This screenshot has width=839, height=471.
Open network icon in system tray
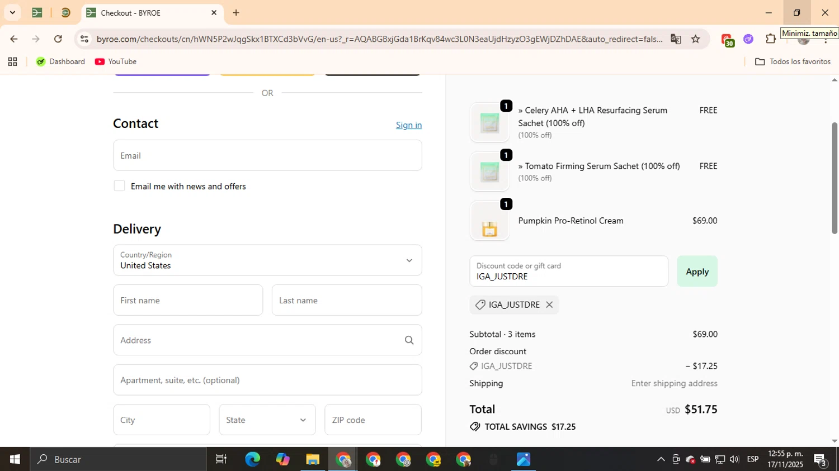[720, 459]
